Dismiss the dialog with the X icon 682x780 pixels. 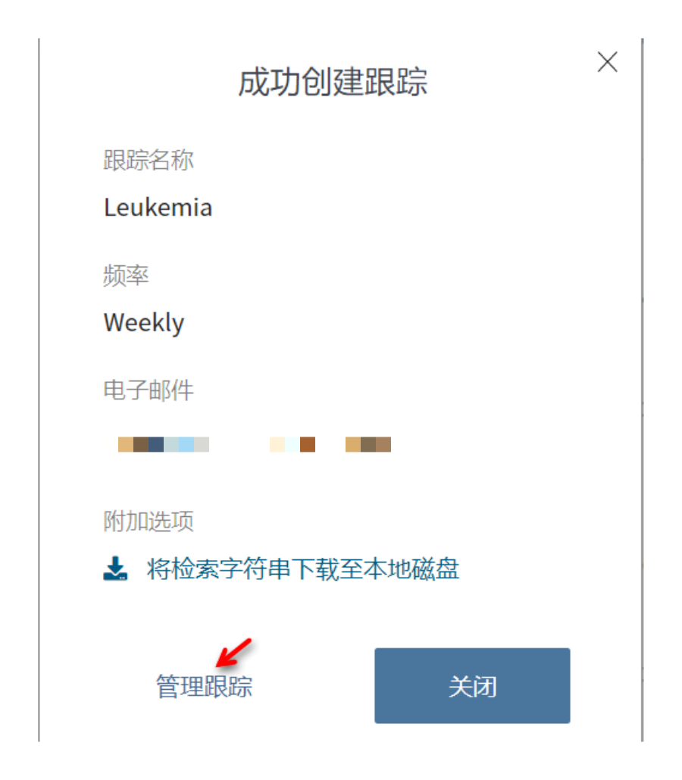pyautogui.click(x=607, y=62)
